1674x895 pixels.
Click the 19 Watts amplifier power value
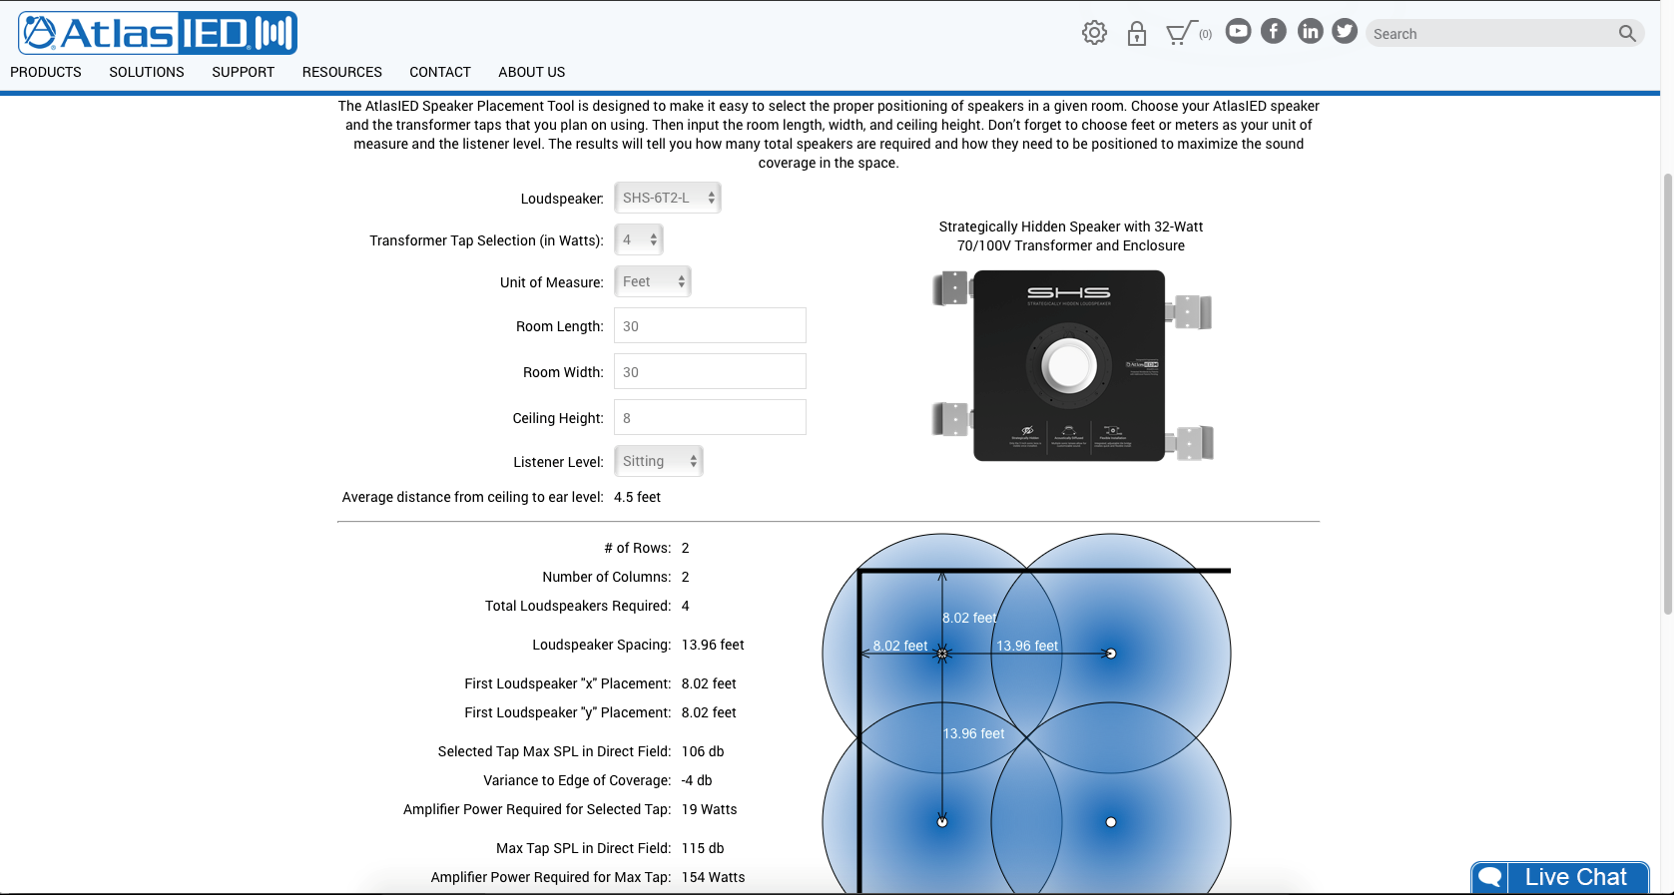[710, 809]
